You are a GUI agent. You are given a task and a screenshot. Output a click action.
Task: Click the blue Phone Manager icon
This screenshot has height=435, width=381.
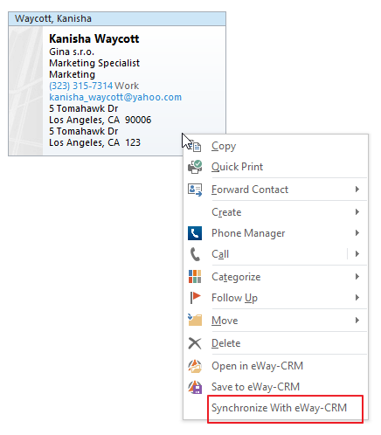195,233
